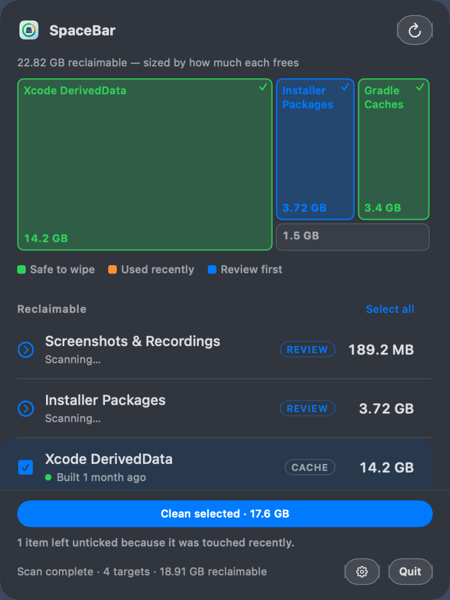The image size is (450, 600).
Task: Click CACHE badge for Xcode DerivedData
Action: 310,467
